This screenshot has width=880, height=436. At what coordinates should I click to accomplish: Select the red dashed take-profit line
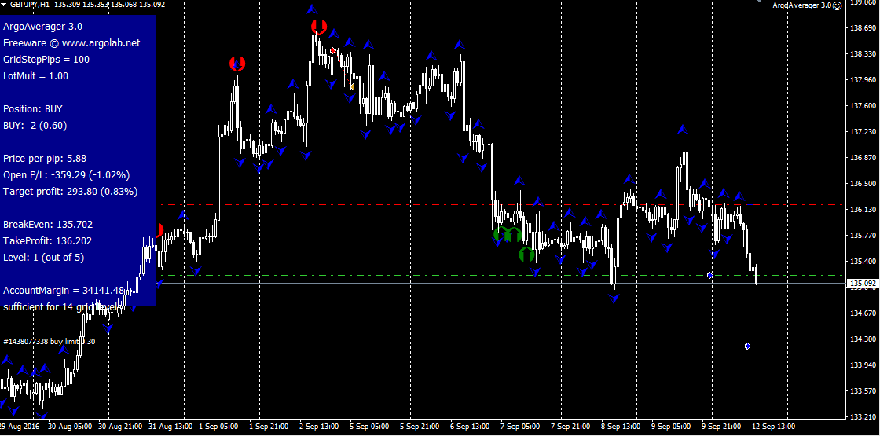(x=502, y=205)
